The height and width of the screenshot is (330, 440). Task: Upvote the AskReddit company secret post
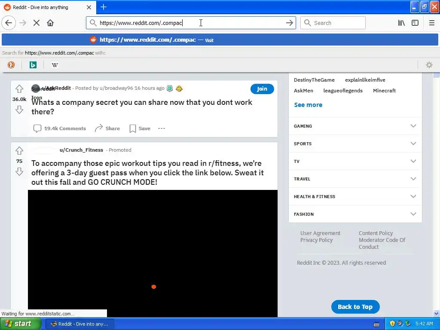(19, 89)
